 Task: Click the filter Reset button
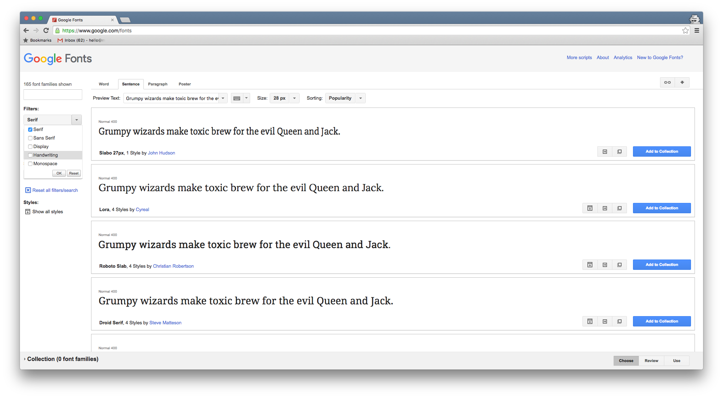74,173
